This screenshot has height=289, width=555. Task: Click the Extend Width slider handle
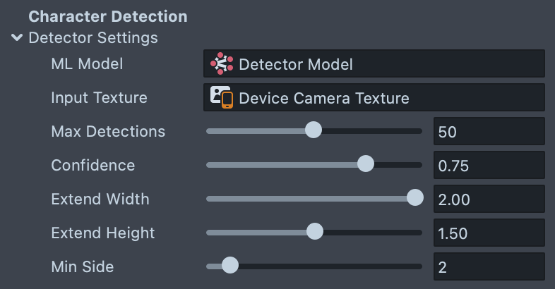(415, 198)
